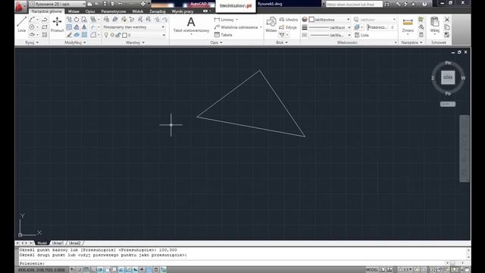Expand the Opis panel
Screen dimensions: 485x273
[216, 42]
